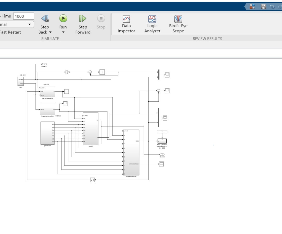
Task: Click the 'current efficiency' block name label
Action: point(48,98)
